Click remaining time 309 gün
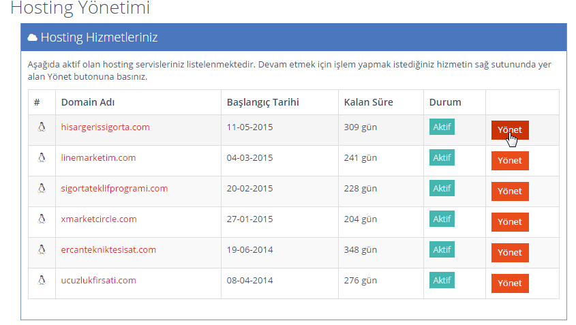Screen dimensions: 576x325 pyautogui.click(x=361, y=127)
